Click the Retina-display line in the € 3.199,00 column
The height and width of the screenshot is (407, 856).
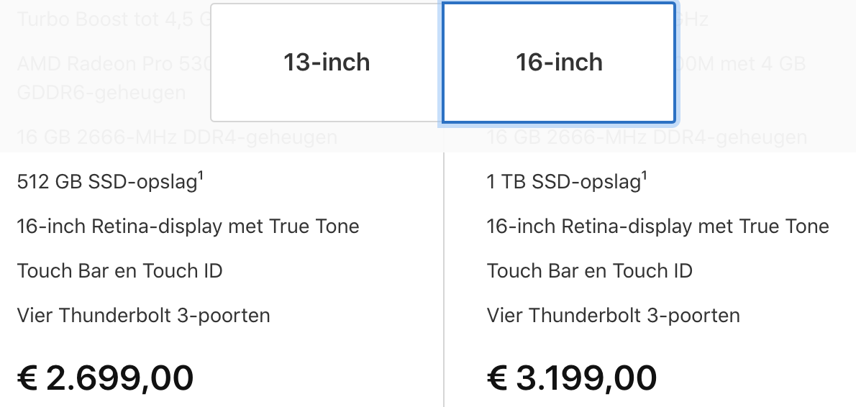[x=658, y=226]
